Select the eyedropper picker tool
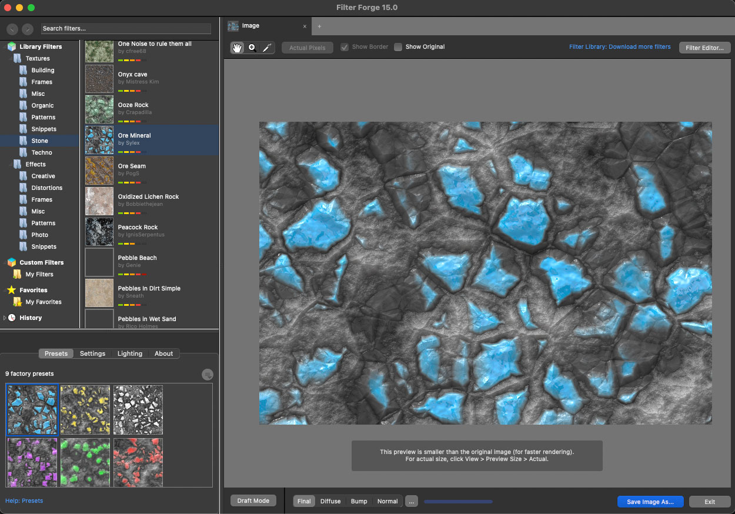Image resolution: width=735 pixels, height=514 pixels. [267, 48]
